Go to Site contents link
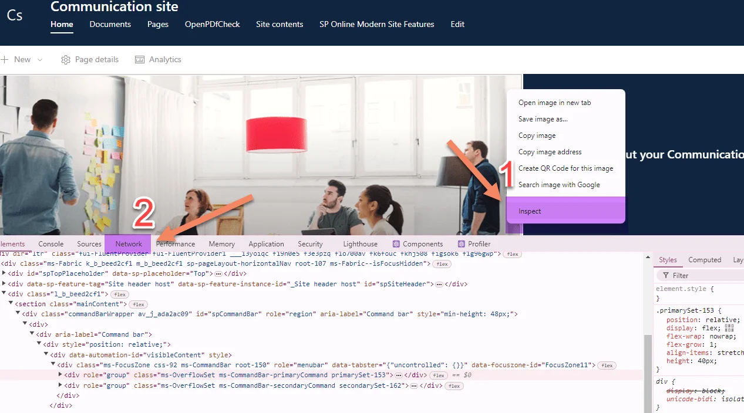Screen dimensions: 744x413 pos(280,24)
